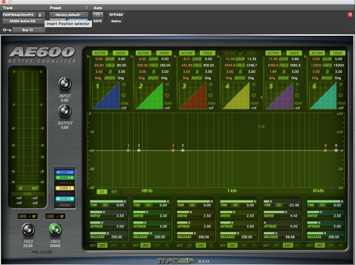Click the automation enable icon under Auto

pyautogui.click(x=98, y=15)
